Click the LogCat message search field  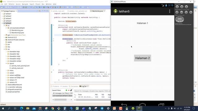pyautogui.click(x=93, y=91)
